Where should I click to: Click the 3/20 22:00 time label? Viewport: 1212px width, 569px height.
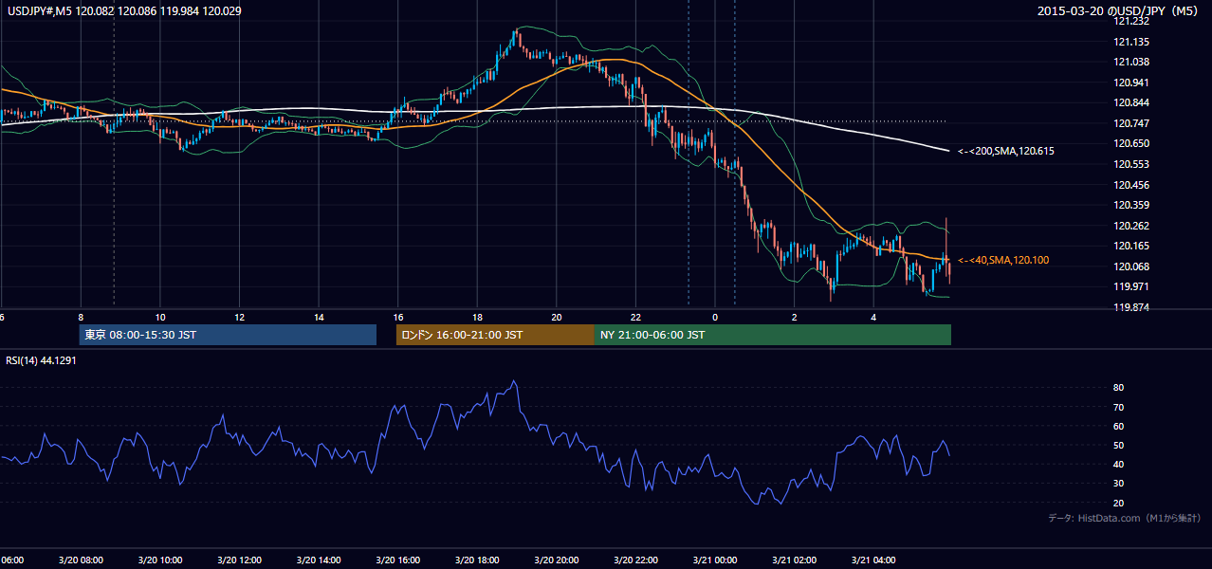[635, 560]
